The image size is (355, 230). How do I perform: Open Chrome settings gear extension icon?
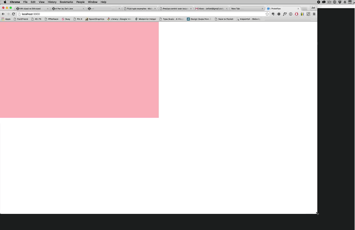(x=279, y=14)
